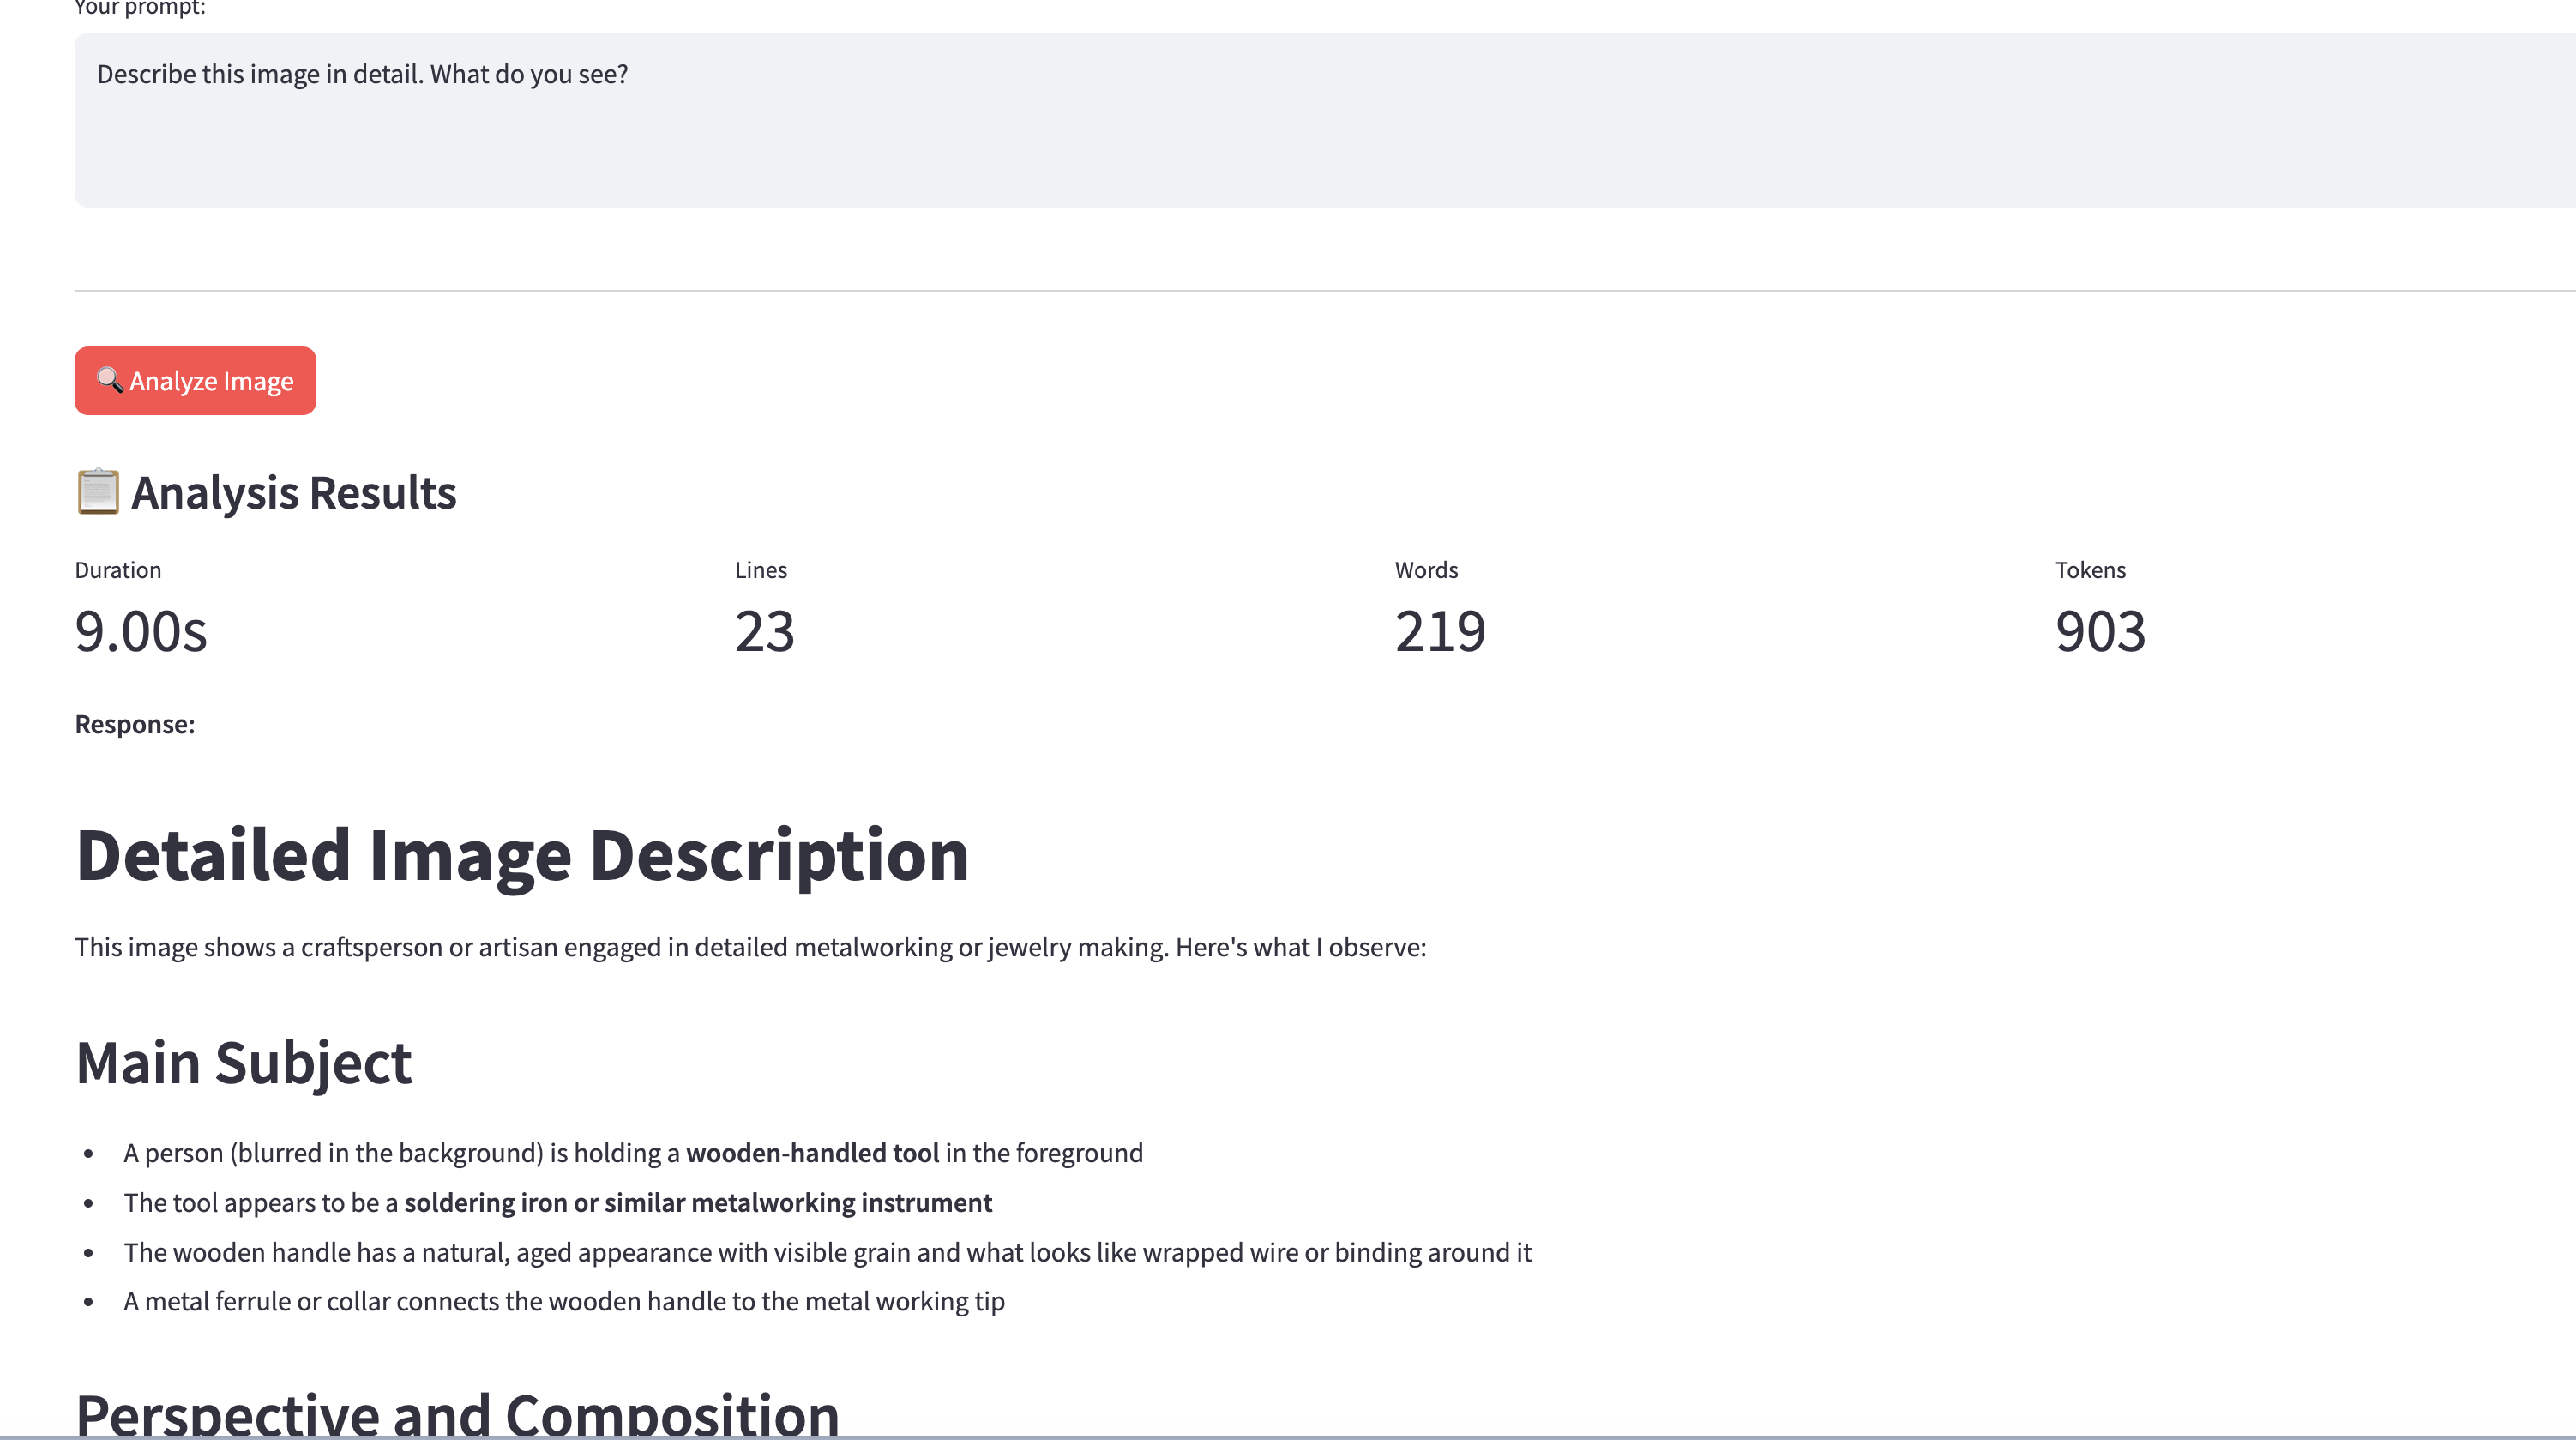Click the 'Your prompt:' label

click(x=140, y=8)
